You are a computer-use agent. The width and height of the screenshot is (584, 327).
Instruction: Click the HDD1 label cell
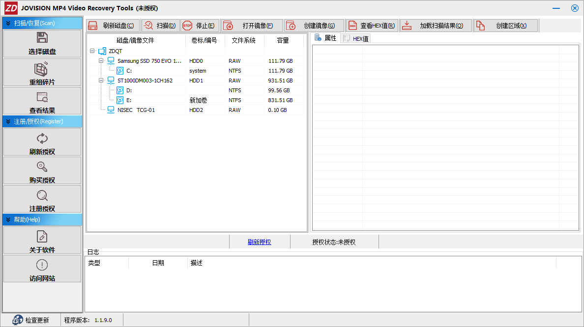[196, 81]
